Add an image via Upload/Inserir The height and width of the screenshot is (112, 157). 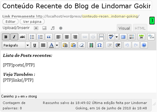pyautogui.click(x=36, y=28)
